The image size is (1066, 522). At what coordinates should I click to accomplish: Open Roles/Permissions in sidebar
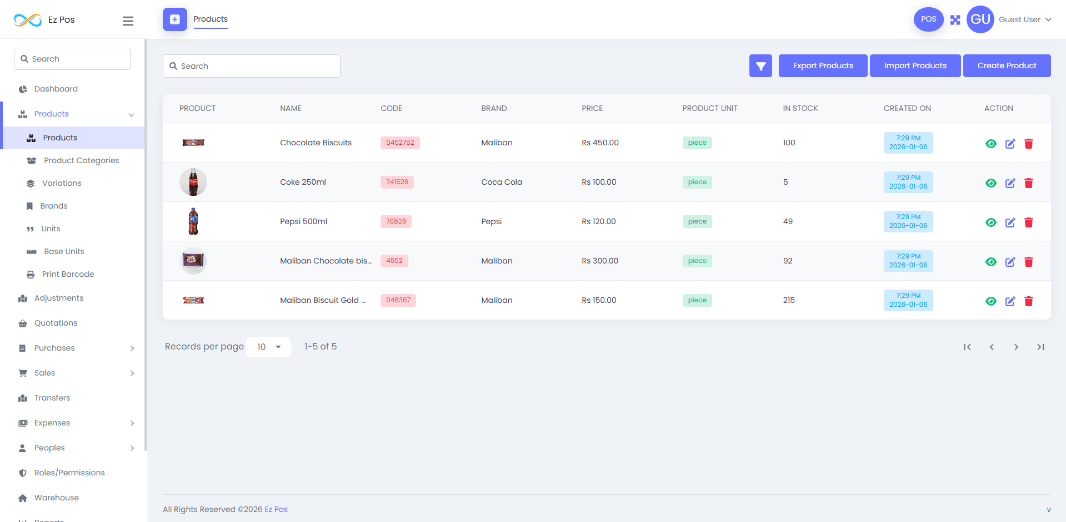pyautogui.click(x=69, y=473)
